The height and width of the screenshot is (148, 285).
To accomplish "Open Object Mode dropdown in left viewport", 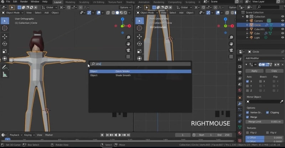I will [x=12, y=12].
